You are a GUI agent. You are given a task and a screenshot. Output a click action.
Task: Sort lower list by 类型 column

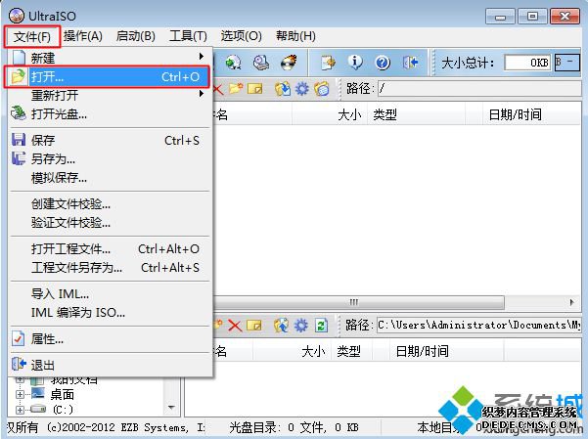(352, 351)
